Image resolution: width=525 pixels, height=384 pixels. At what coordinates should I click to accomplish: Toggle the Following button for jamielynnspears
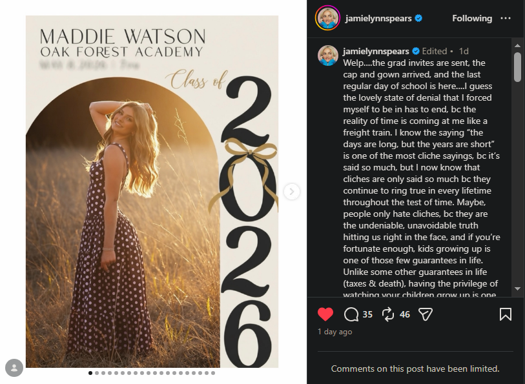(x=472, y=19)
